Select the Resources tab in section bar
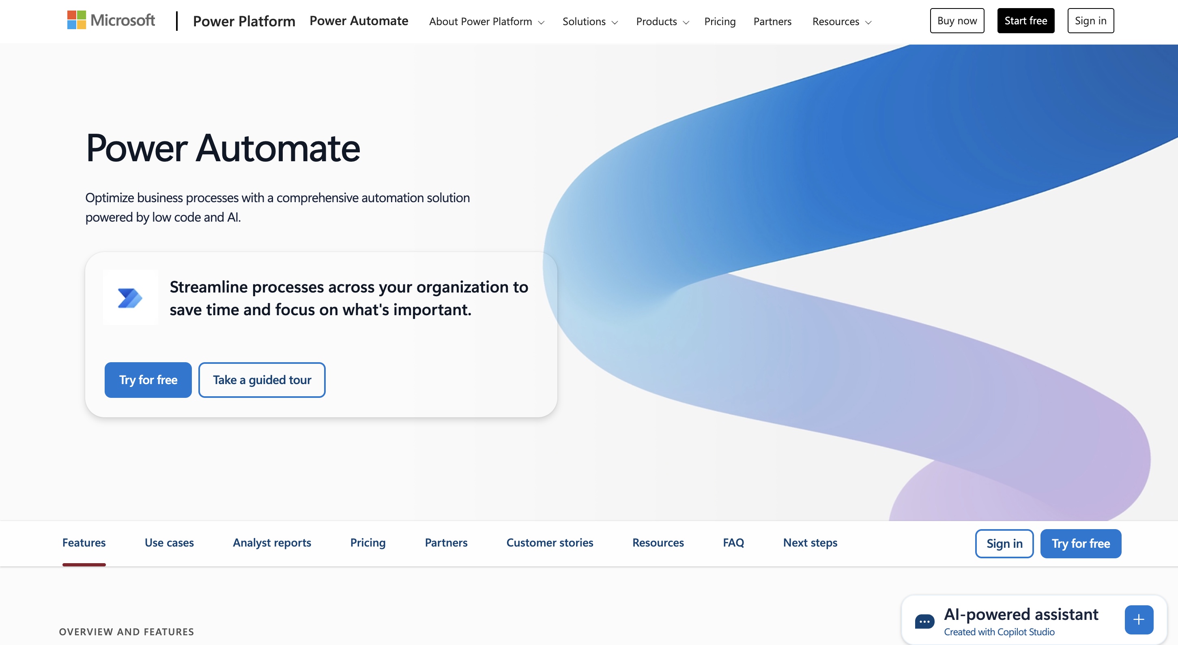 [x=658, y=542]
